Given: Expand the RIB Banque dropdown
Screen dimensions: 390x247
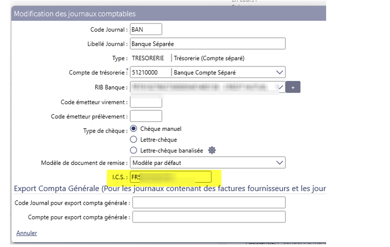Looking at the screenshot, I should [281, 87].
